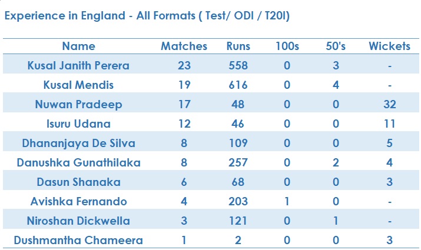
Task: Select Isuru Udana's wickets value 11
Action: click(x=390, y=124)
